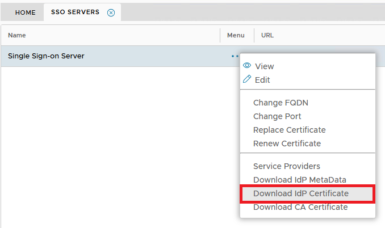The width and height of the screenshot is (385, 228).
Task: Click divider between Name and Menu columns
Action: [x=220, y=35]
